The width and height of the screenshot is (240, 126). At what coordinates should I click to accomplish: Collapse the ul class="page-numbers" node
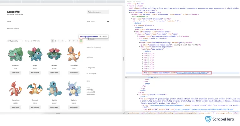(141, 49)
